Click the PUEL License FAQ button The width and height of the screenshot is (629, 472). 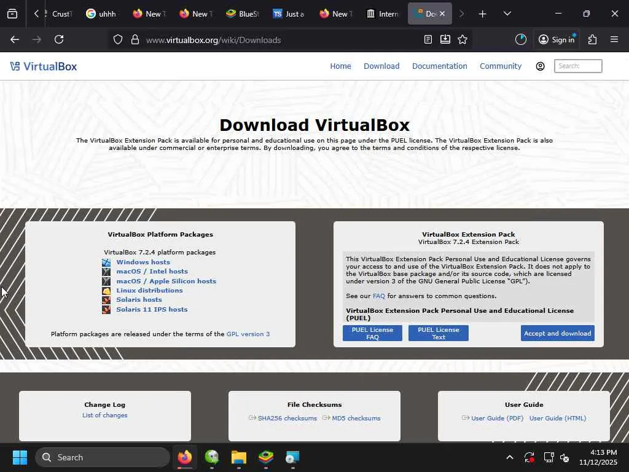(x=372, y=333)
